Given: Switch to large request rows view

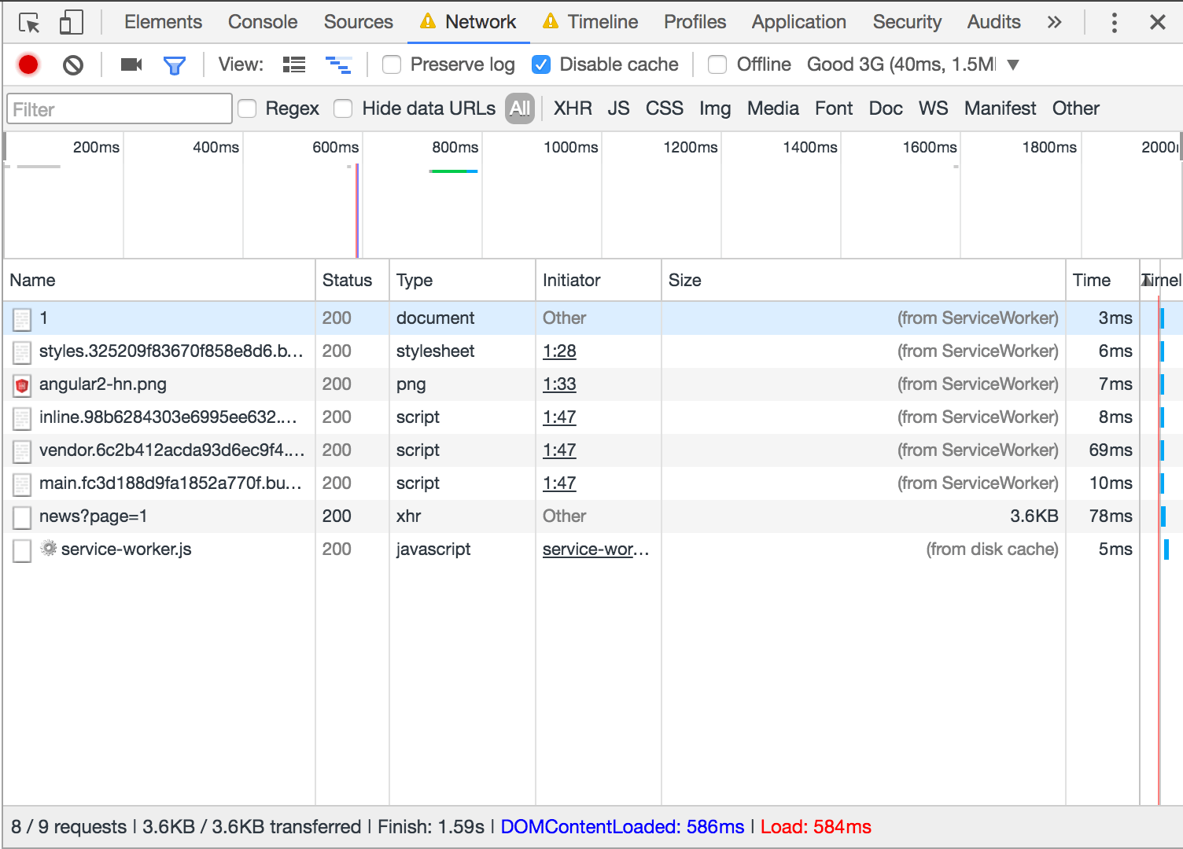Looking at the screenshot, I should (294, 64).
